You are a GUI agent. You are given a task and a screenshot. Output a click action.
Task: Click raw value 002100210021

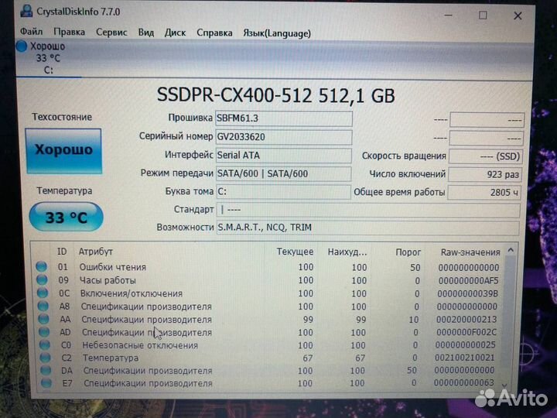(x=465, y=358)
